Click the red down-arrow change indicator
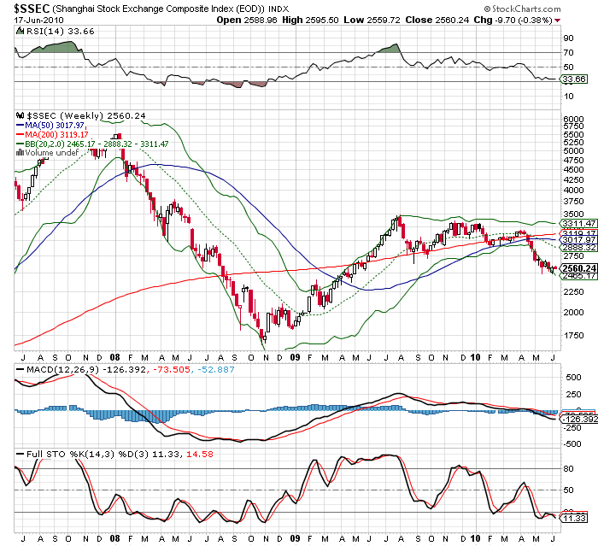The image size is (598, 546). coord(558,21)
